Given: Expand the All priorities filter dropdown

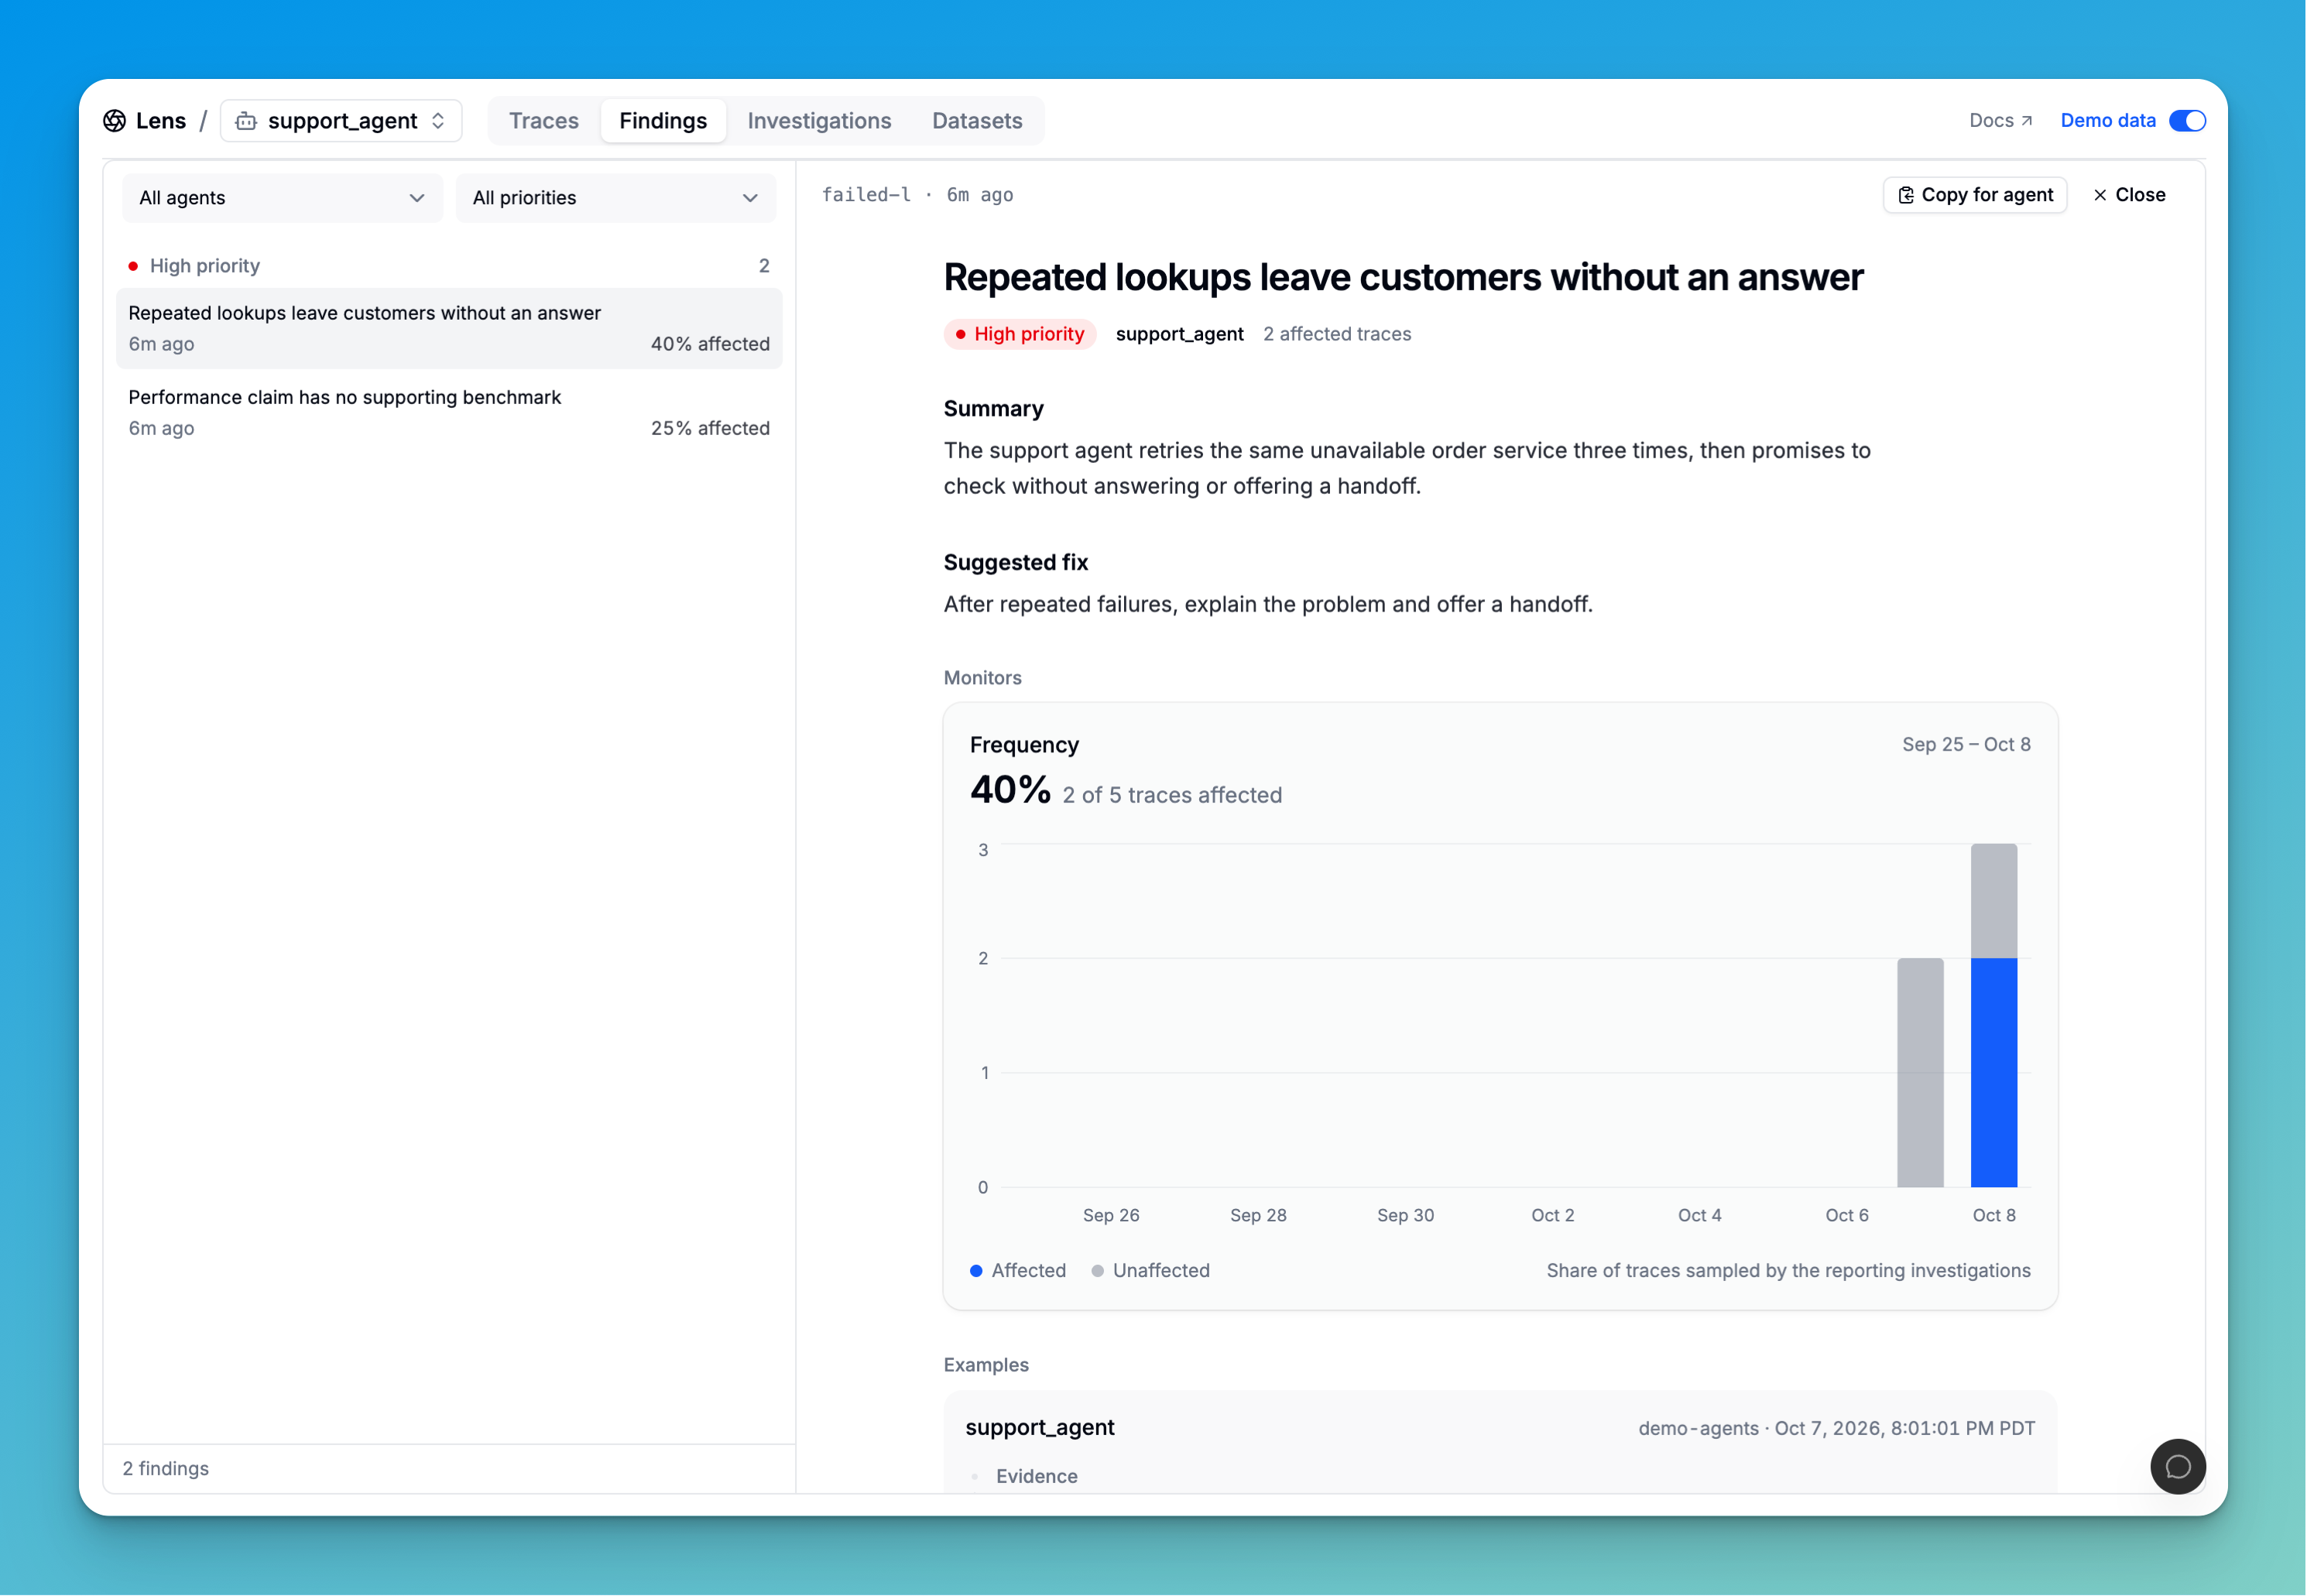Looking at the screenshot, I should click(x=615, y=198).
